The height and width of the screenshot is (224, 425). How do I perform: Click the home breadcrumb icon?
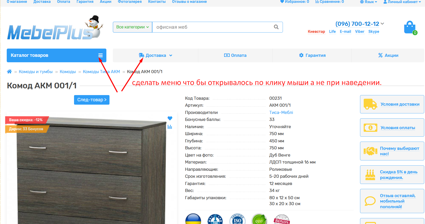point(9,72)
